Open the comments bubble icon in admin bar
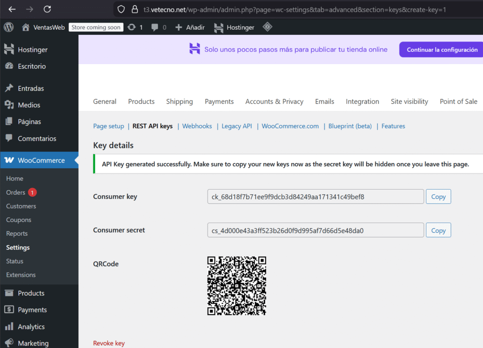483x348 pixels. tap(155, 27)
